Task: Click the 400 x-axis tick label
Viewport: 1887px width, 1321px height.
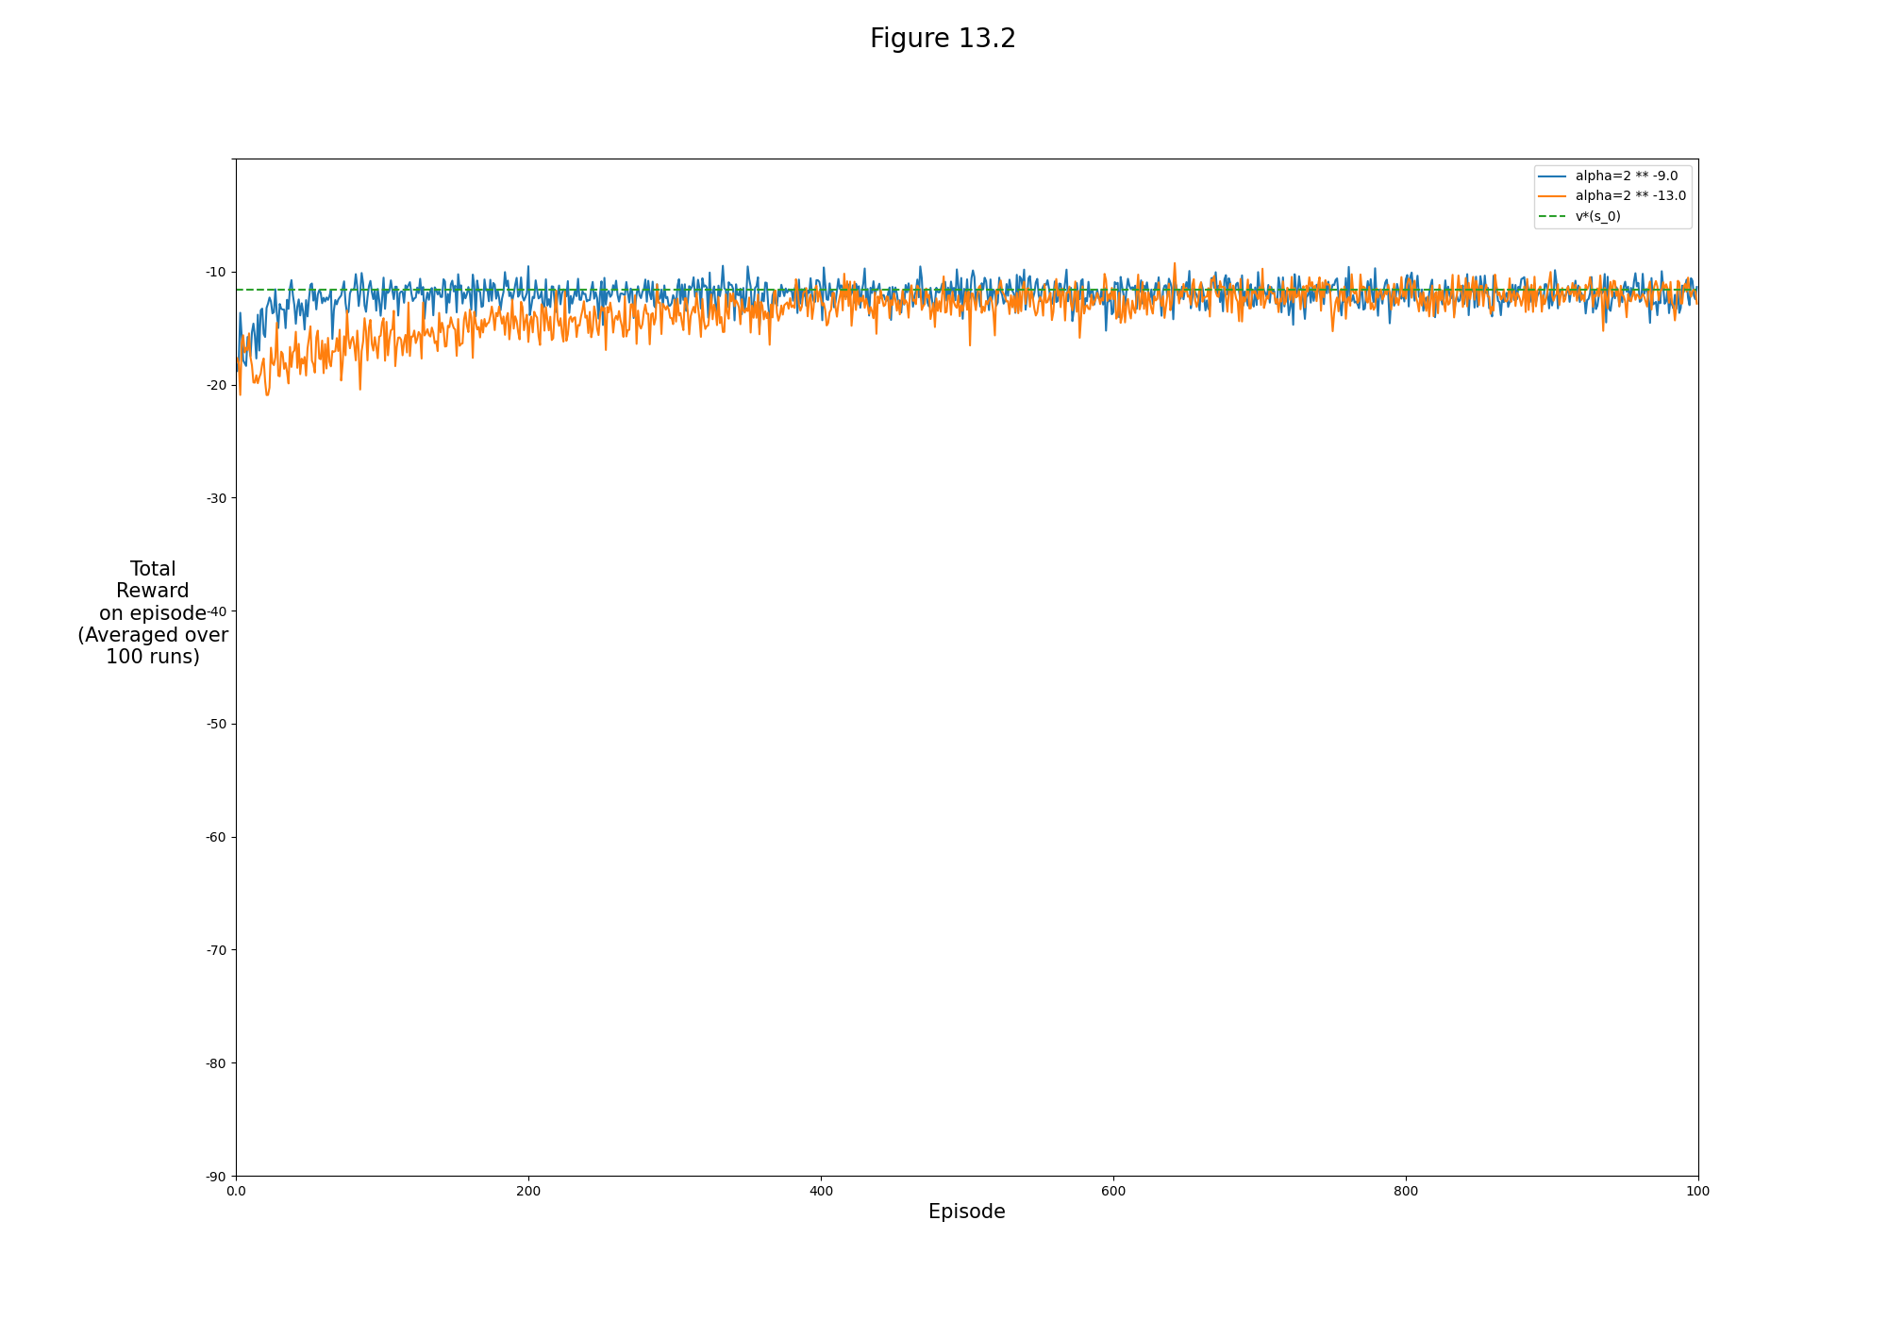Action: click(821, 1191)
